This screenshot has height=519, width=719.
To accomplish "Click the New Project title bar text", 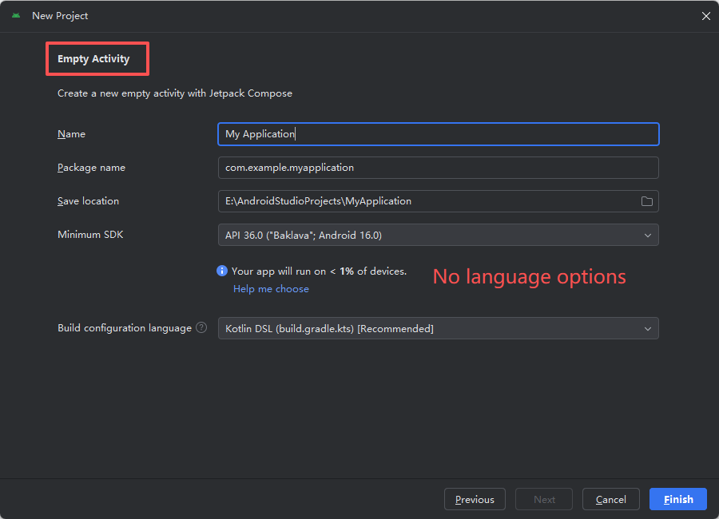I will (60, 15).
